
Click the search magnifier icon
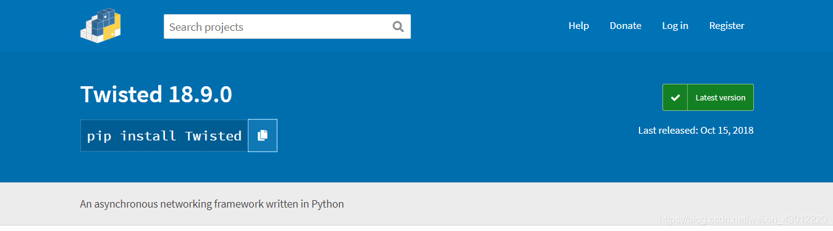398,26
